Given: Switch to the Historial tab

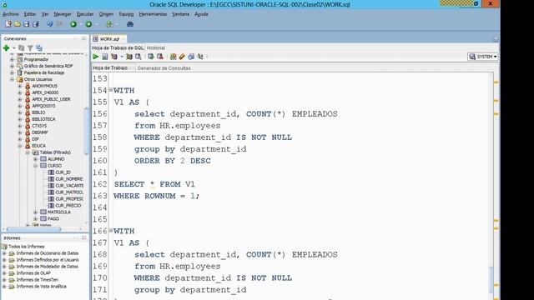Looking at the screenshot, I should [x=156, y=48].
